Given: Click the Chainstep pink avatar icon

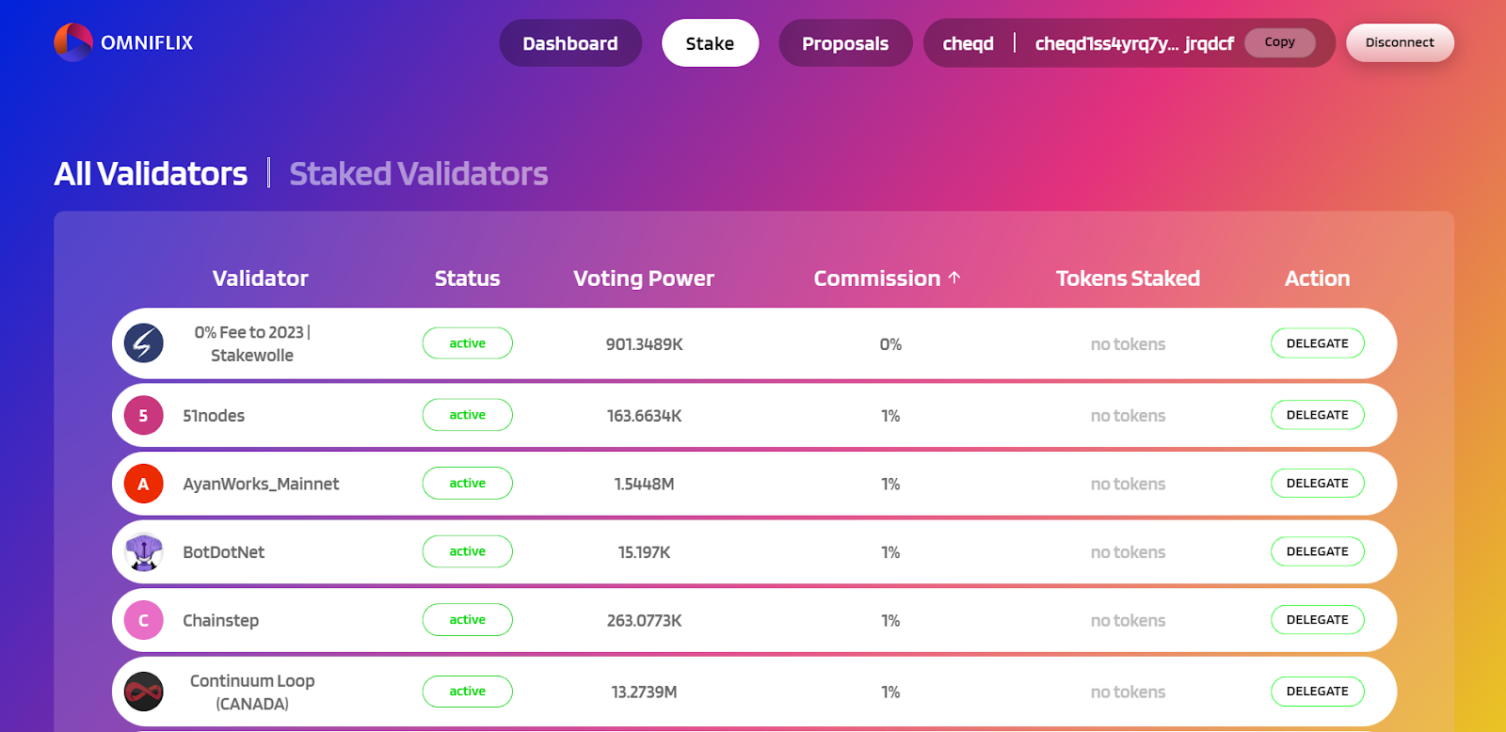Looking at the screenshot, I should point(144,620).
